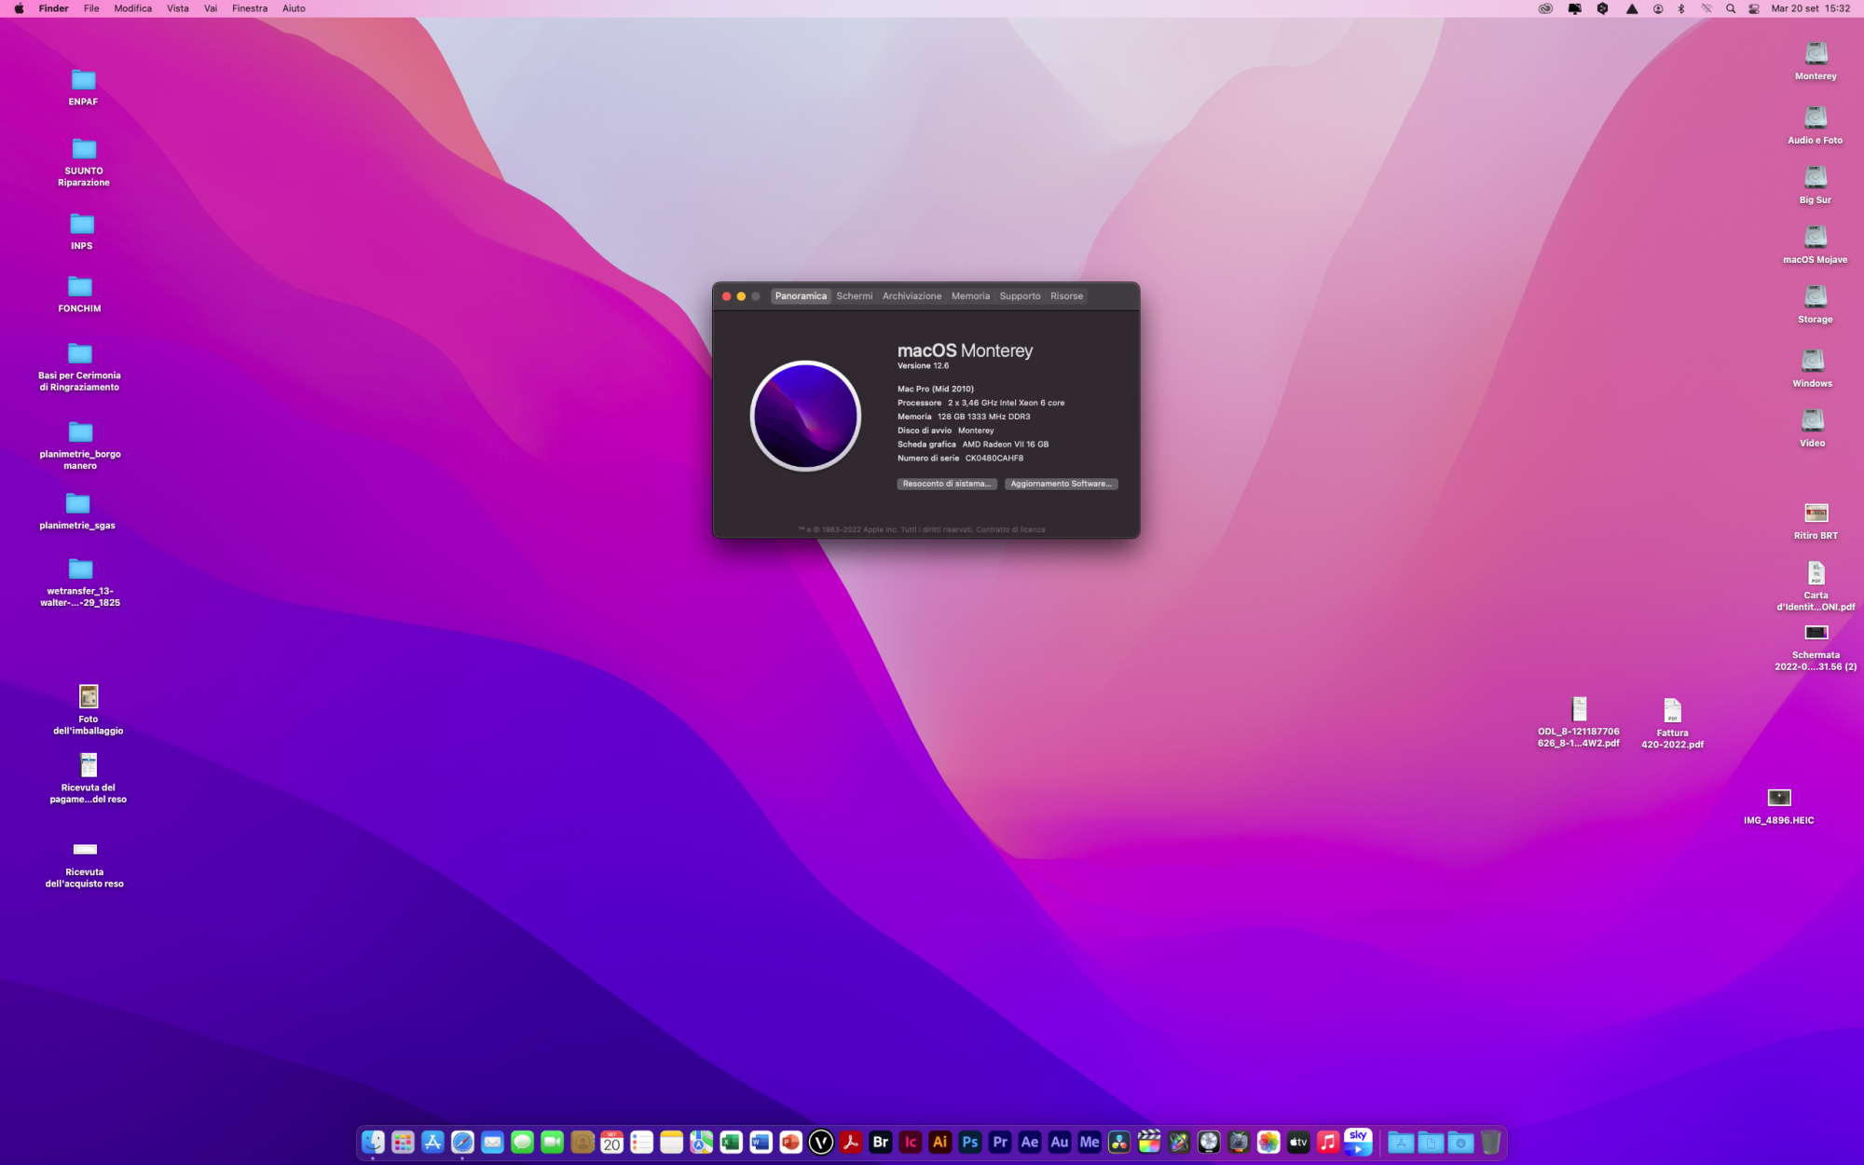Viewport: 1864px width, 1165px height.
Task: Click the Aggiornamento Software button
Action: click(x=1061, y=484)
